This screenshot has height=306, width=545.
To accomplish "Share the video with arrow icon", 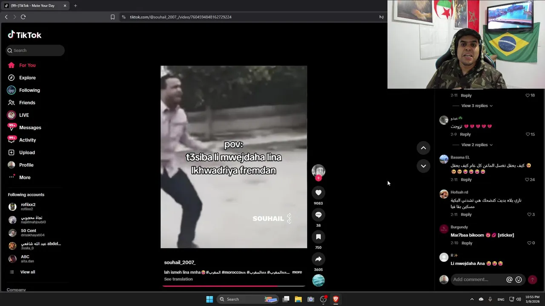I will (x=318, y=259).
